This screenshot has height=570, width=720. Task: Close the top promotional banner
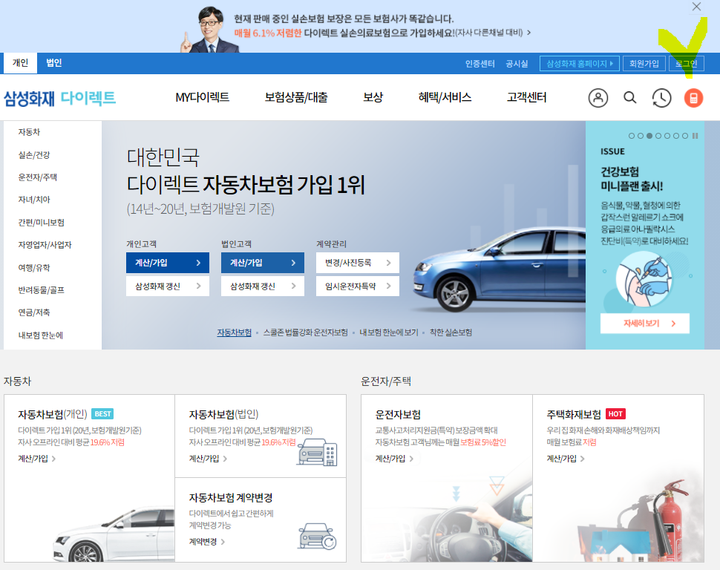(x=696, y=7)
